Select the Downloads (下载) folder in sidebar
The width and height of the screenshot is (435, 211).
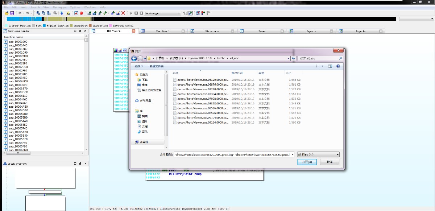click(x=145, y=79)
